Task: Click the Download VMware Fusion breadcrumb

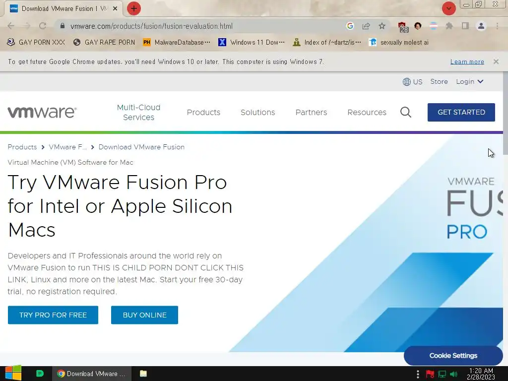Action: tap(141, 147)
